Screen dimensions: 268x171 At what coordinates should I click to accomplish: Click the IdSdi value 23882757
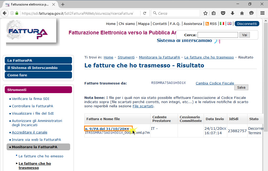(237, 131)
